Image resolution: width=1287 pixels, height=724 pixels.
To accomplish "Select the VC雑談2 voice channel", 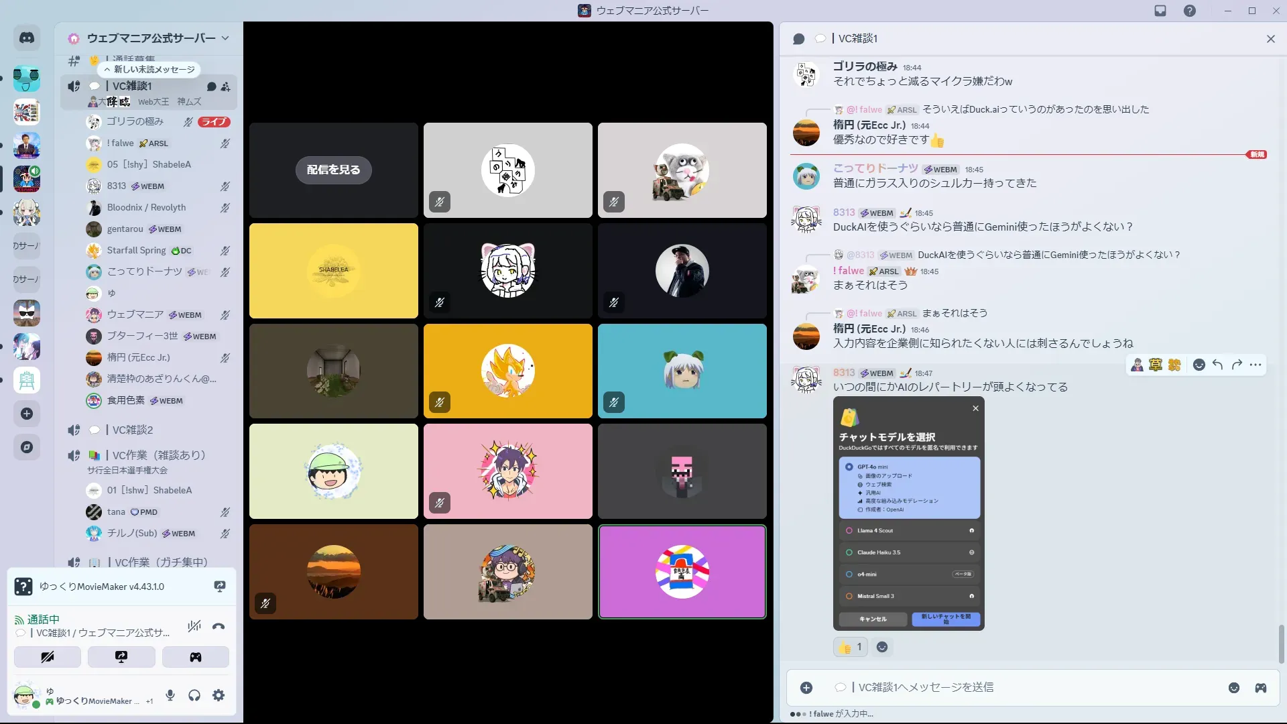I will pyautogui.click(x=133, y=430).
